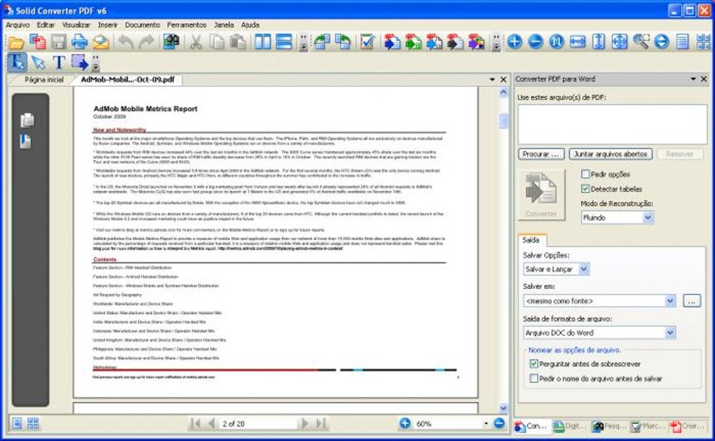Click the document vertical scrollbar down arrow
Image resolution: width=715 pixels, height=441 pixels.
click(x=503, y=408)
